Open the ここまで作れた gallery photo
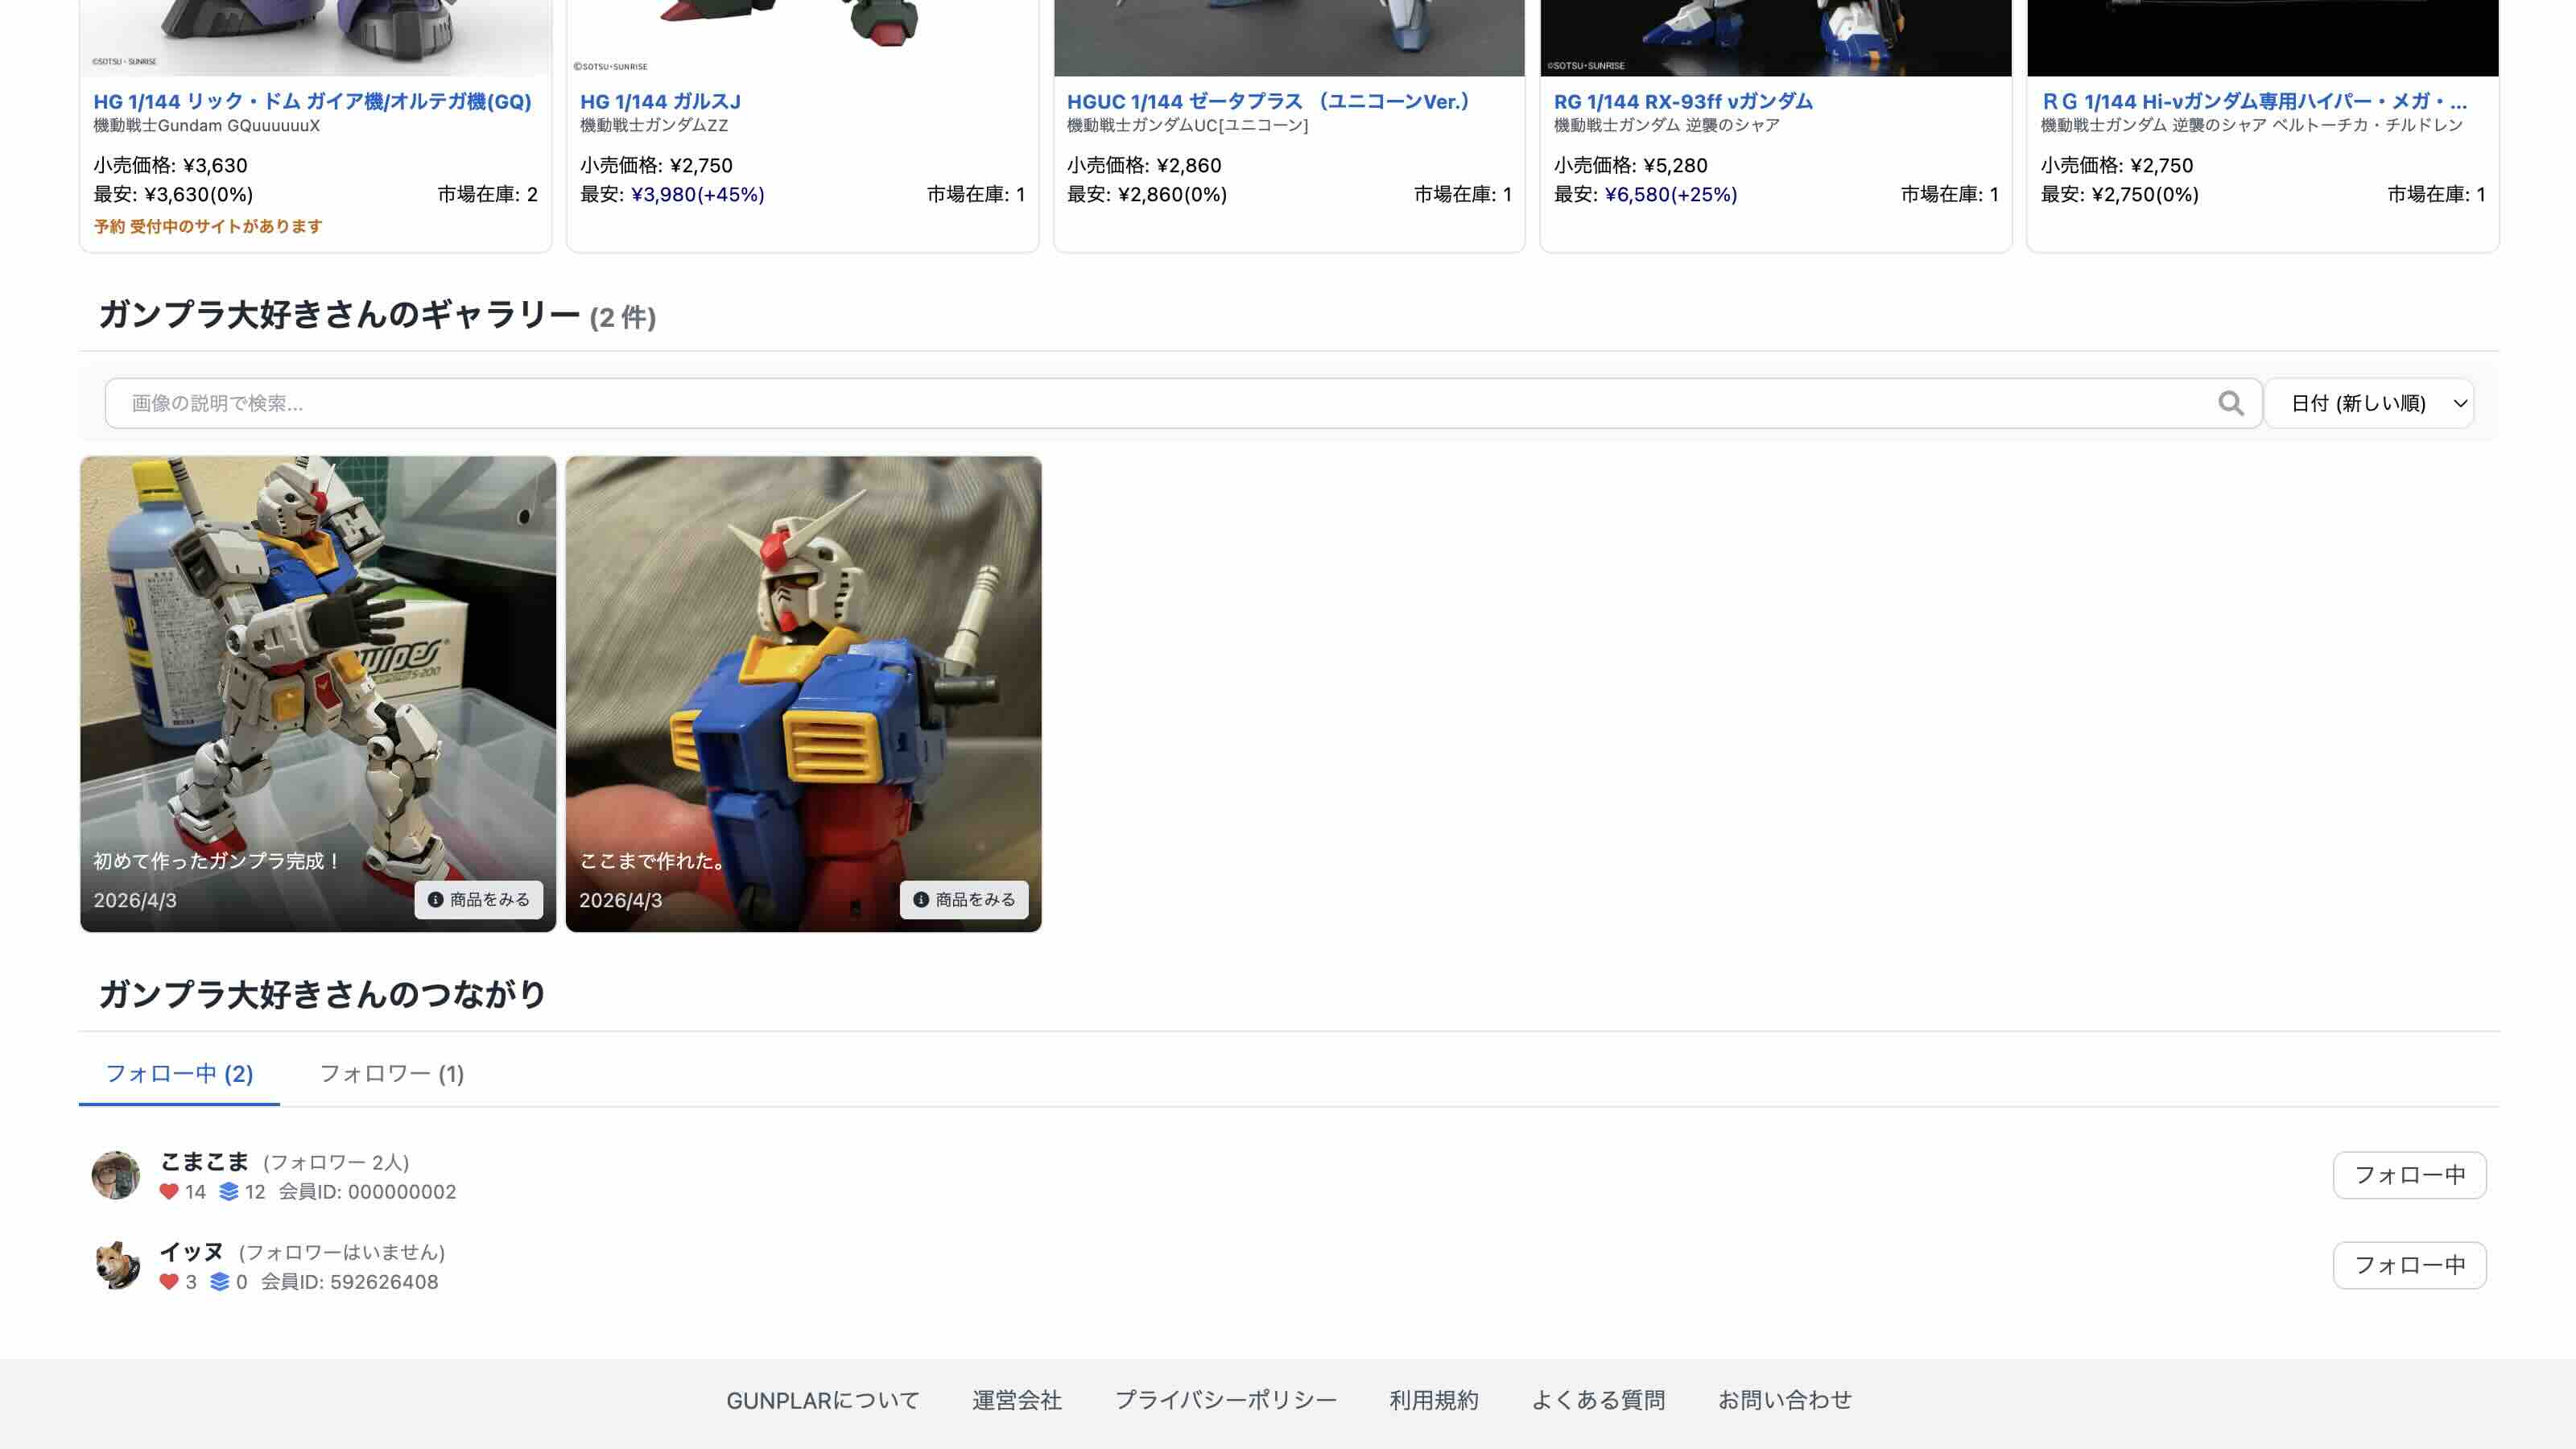2576x1449 pixels. click(x=804, y=694)
